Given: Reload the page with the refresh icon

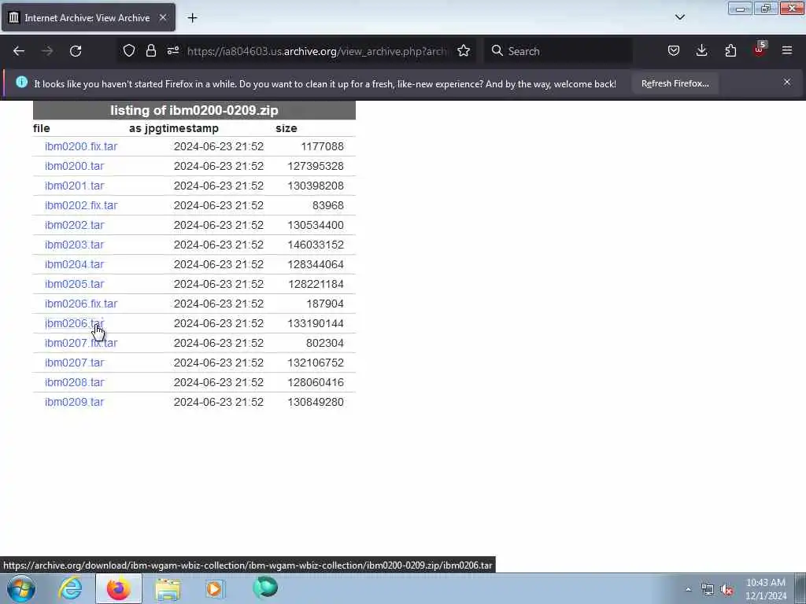Looking at the screenshot, I should pyautogui.click(x=76, y=51).
